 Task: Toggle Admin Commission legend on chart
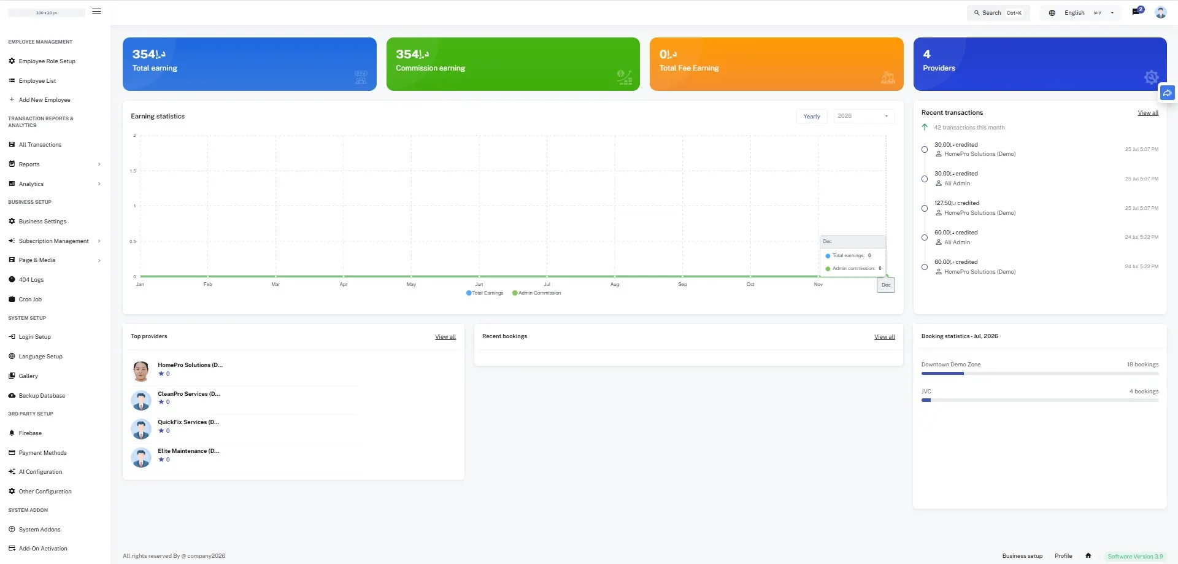point(536,293)
